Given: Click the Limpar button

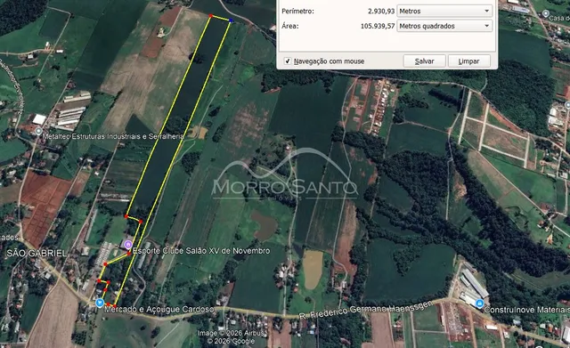Looking at the screenshot, I should pyautogui.click(x=469, y=61).
